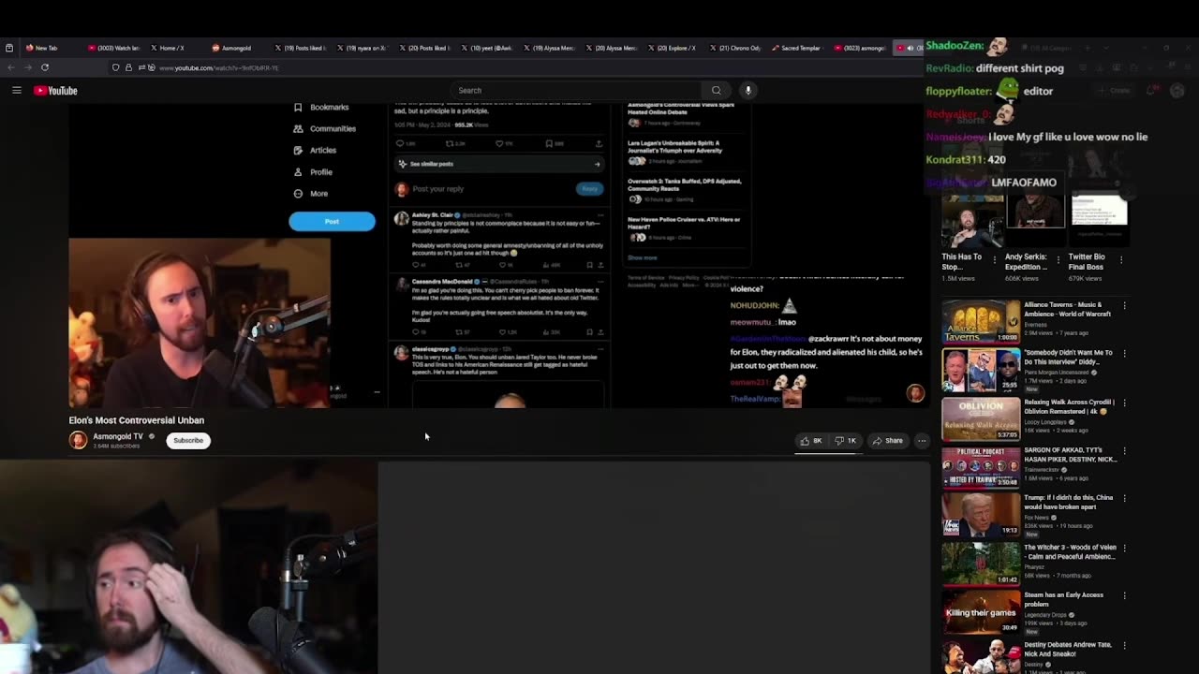Viewport: 1199px width, 674px height.
Task: Open Witcher 3 Woods of Velen thumbnail
Action: tap(981, 564)
